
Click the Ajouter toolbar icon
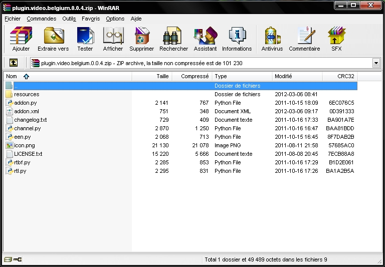click(x=21, y=36)
